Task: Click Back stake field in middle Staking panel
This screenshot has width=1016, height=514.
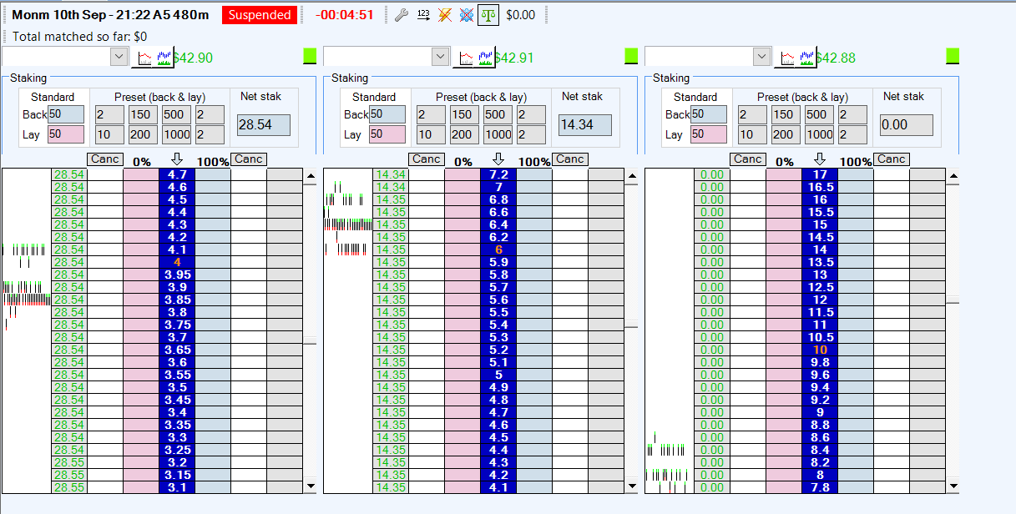Action: [x=387, y=114]
